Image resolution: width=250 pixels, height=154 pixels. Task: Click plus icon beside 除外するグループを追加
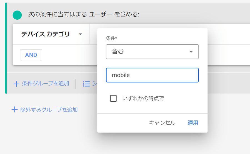coord(14,110)
